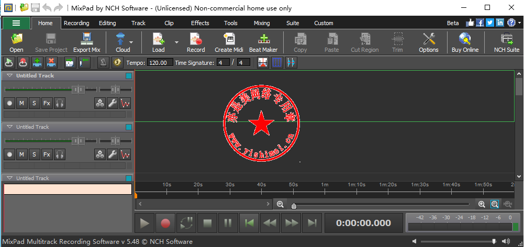The height and width of the screenshot is (247, 524).
Task: Expand the third Untitled Track triangle
Action: tap(9, 178)
